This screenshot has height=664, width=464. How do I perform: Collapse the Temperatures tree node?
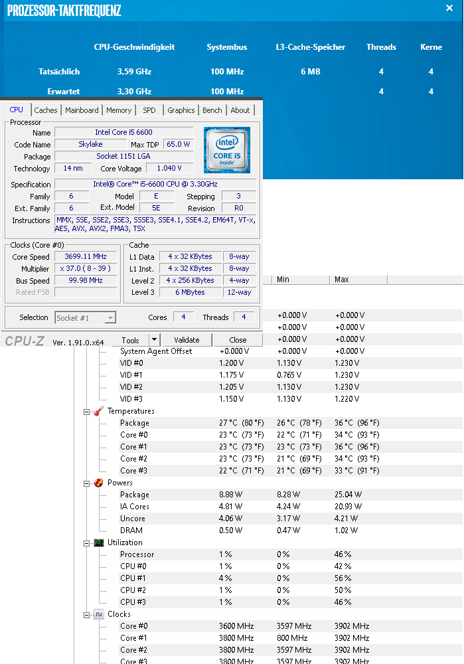coord(86,412)
